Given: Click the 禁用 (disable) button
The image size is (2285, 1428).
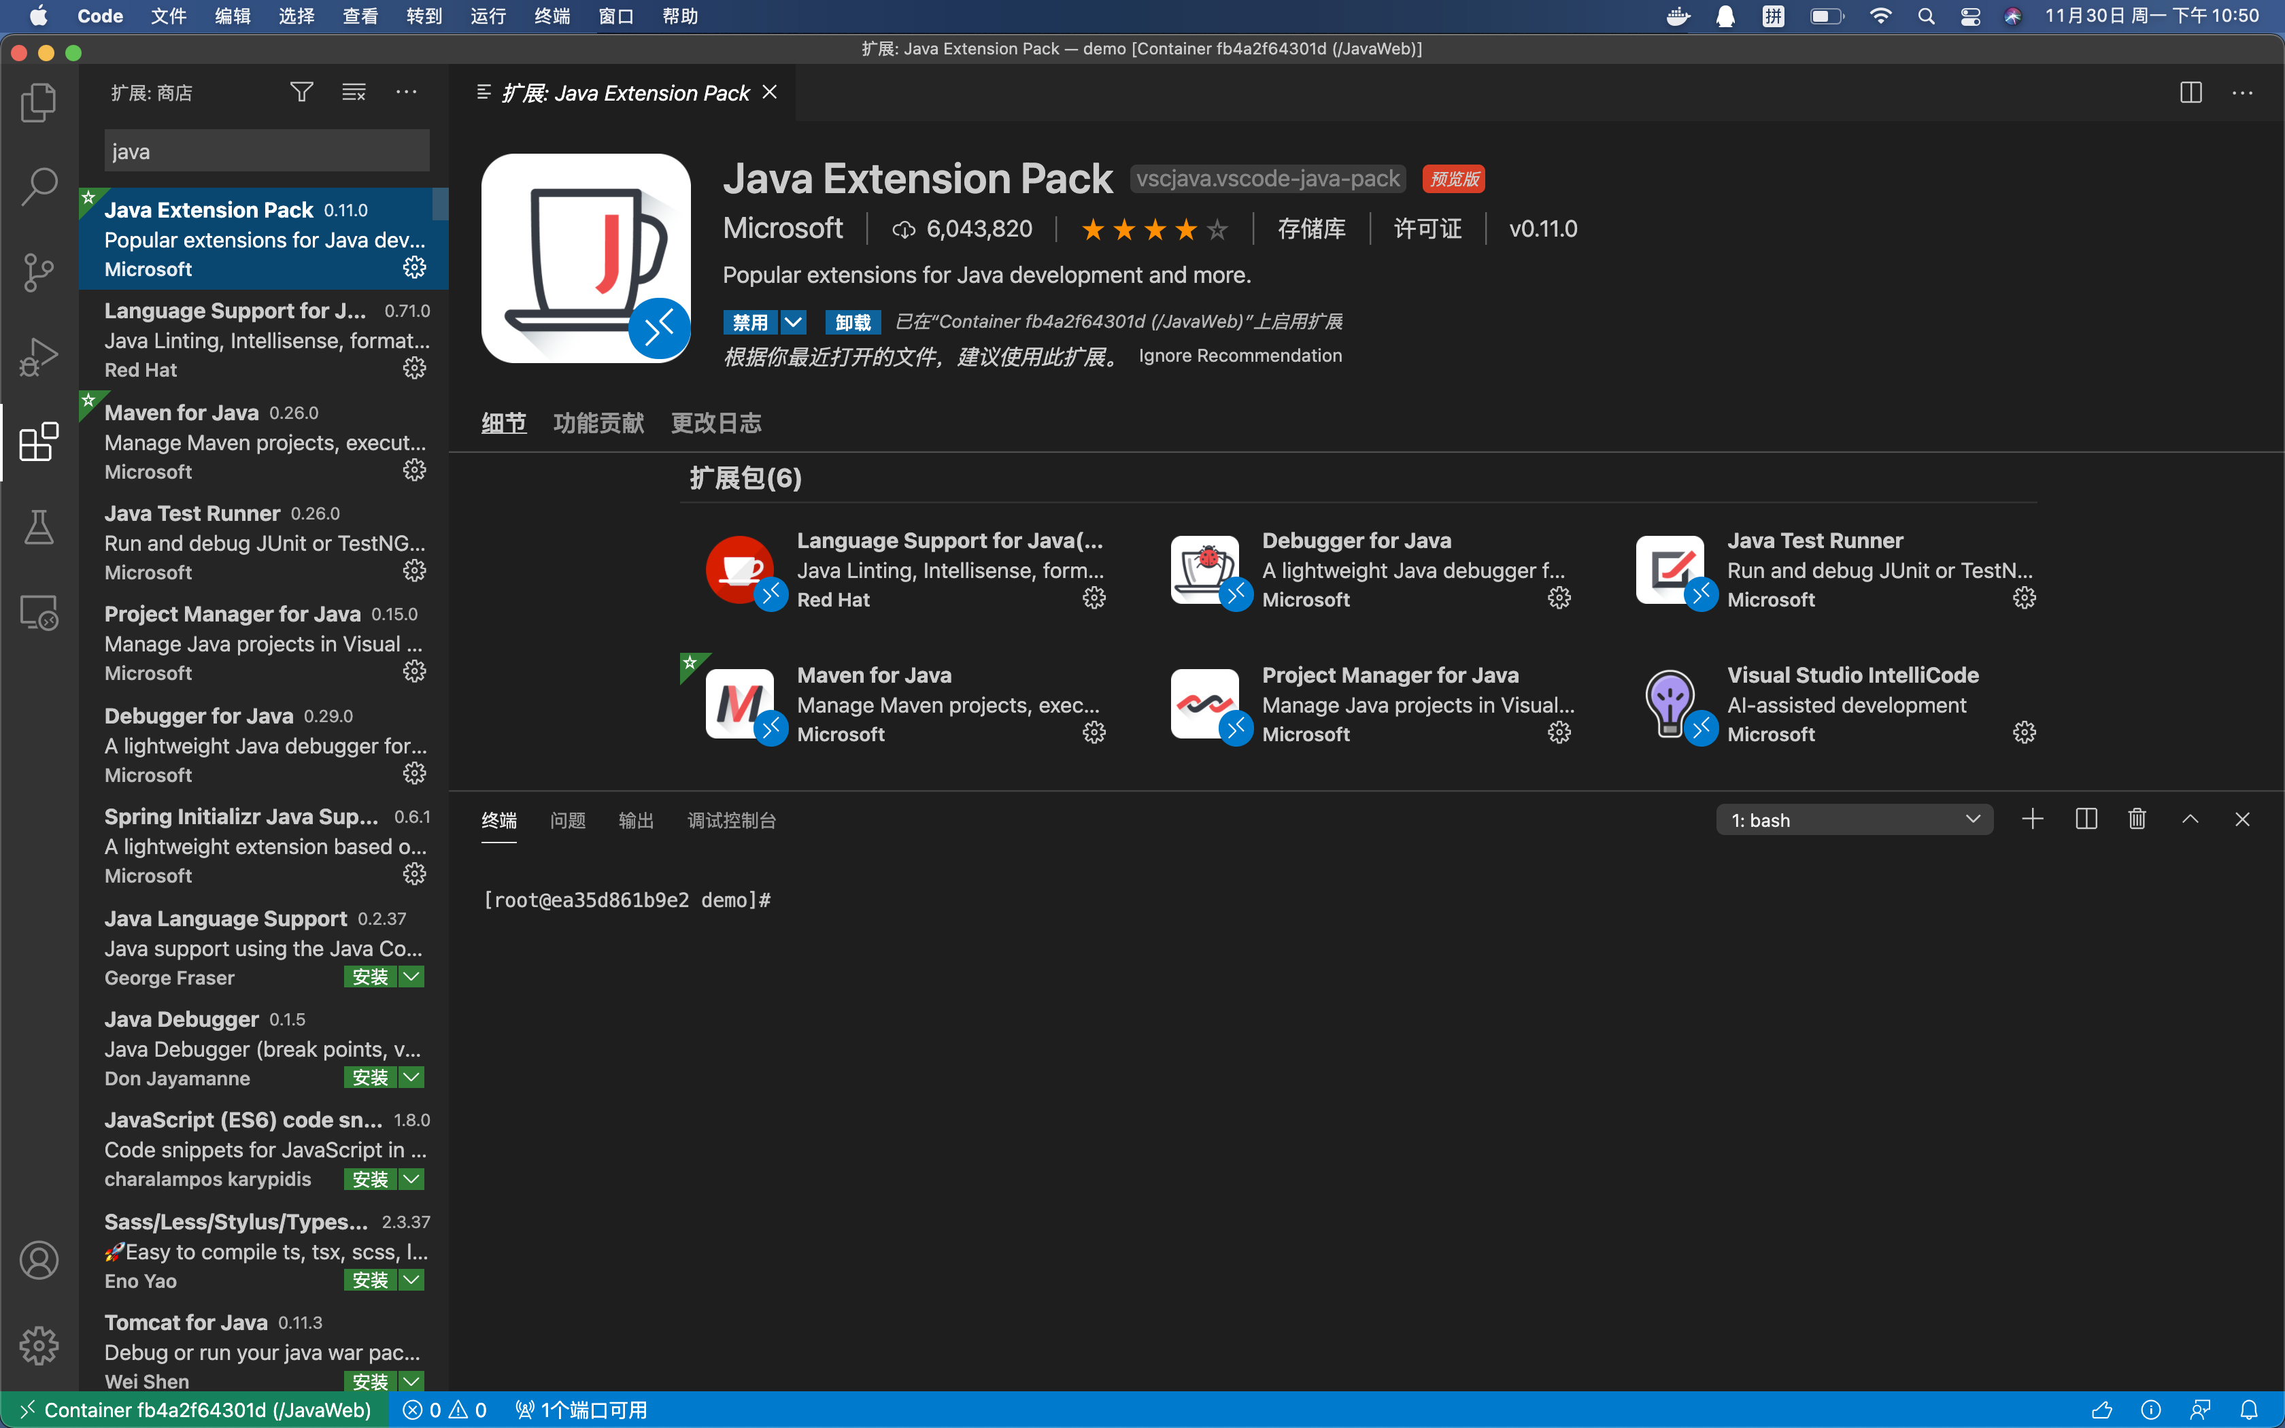Looking at the screenshot, I should click(x=749, y=322).
